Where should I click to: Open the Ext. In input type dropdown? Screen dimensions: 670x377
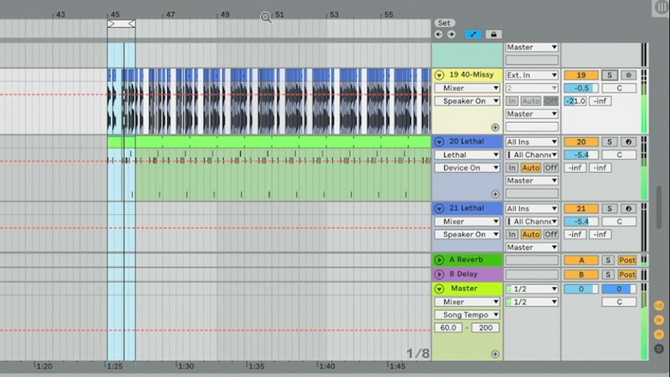point(532,75)
